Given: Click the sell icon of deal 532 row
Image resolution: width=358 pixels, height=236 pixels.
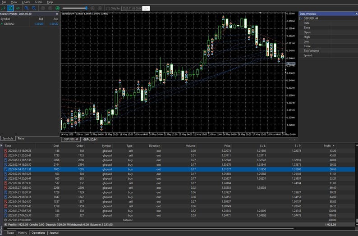Looking at the screenshot, I should (x=6, y=183).
